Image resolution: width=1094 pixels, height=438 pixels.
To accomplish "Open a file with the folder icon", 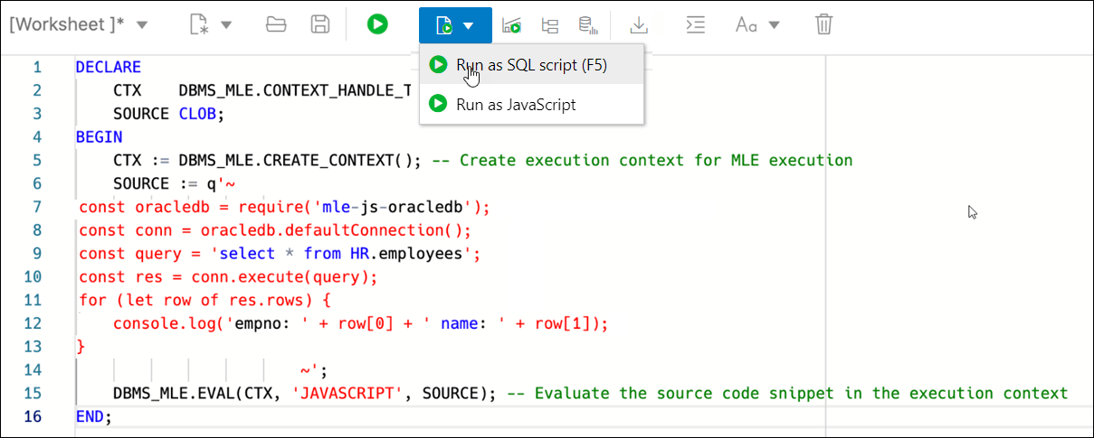I will [276, 24].
